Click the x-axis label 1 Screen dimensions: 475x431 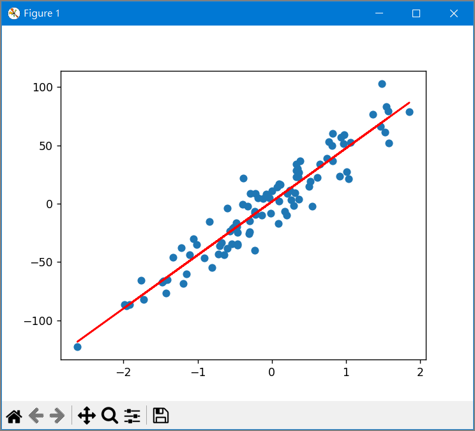click(x=346, y=372)
